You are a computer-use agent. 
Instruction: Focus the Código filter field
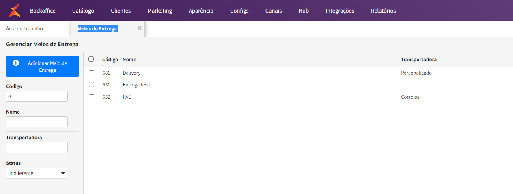tap(37, 97)
